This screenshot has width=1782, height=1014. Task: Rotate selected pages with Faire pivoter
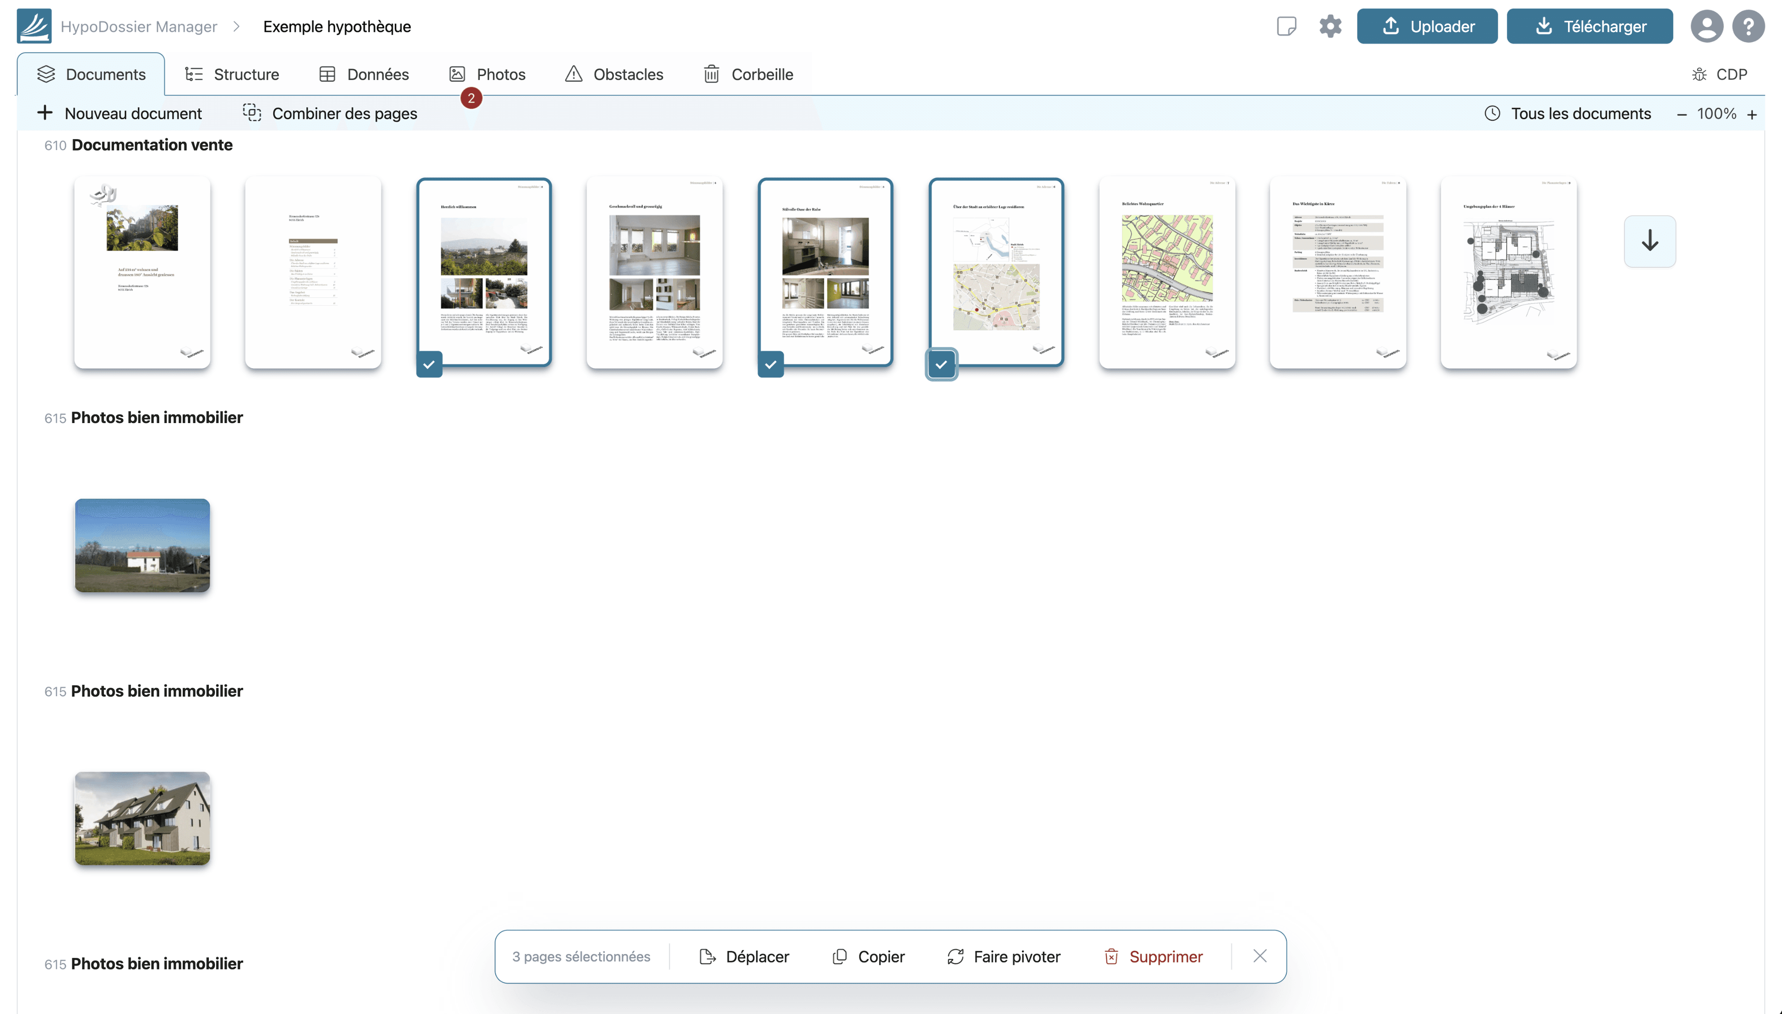click(1003, 957)
